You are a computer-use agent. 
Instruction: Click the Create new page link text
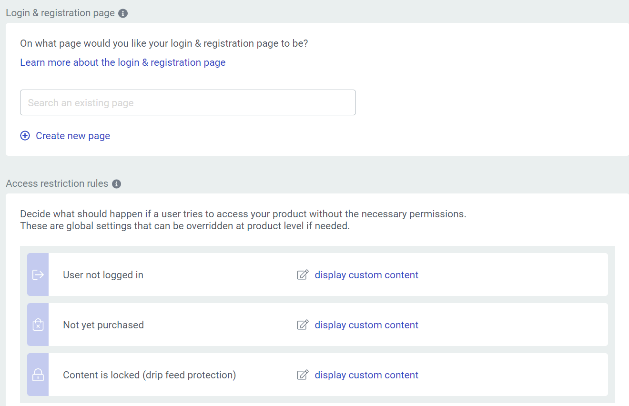[73, 136]
